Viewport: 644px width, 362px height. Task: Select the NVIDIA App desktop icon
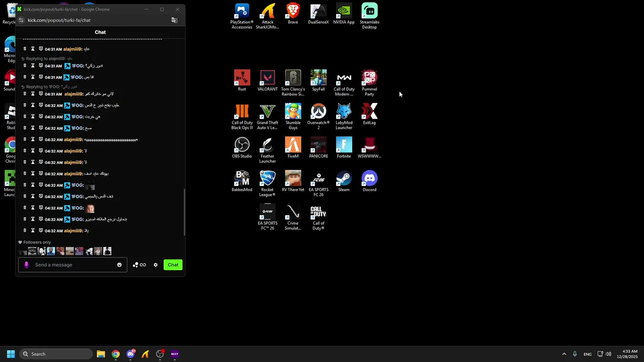[344, 14]
